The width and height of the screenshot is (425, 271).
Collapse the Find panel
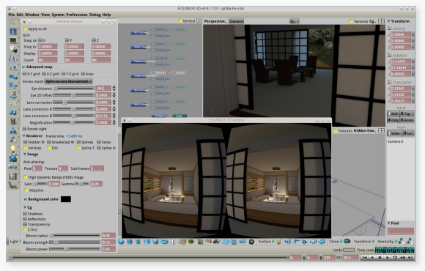tap(388, 223)
